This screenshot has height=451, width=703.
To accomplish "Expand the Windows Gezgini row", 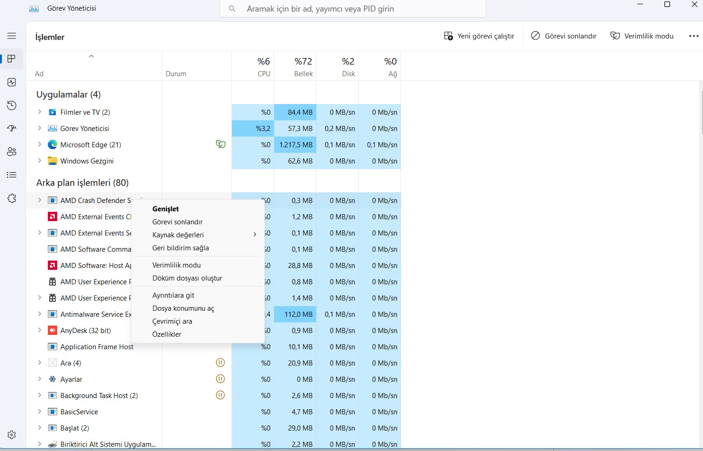I will click(x=39, y=161).
